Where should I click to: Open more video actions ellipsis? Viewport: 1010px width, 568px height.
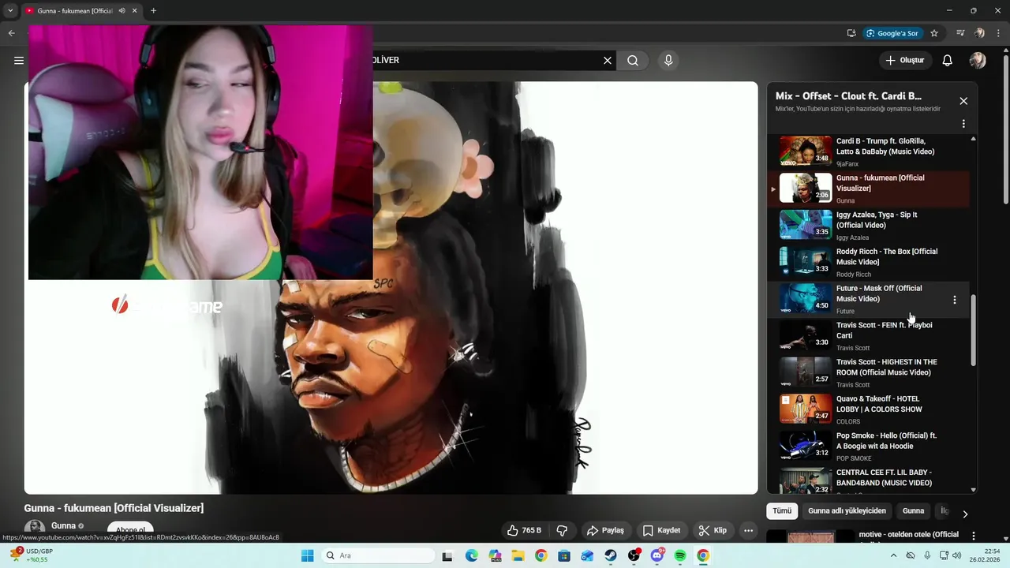[748, 530]
